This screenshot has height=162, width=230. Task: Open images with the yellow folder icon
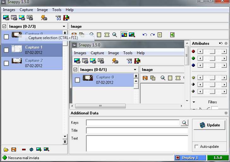[6, 150]
